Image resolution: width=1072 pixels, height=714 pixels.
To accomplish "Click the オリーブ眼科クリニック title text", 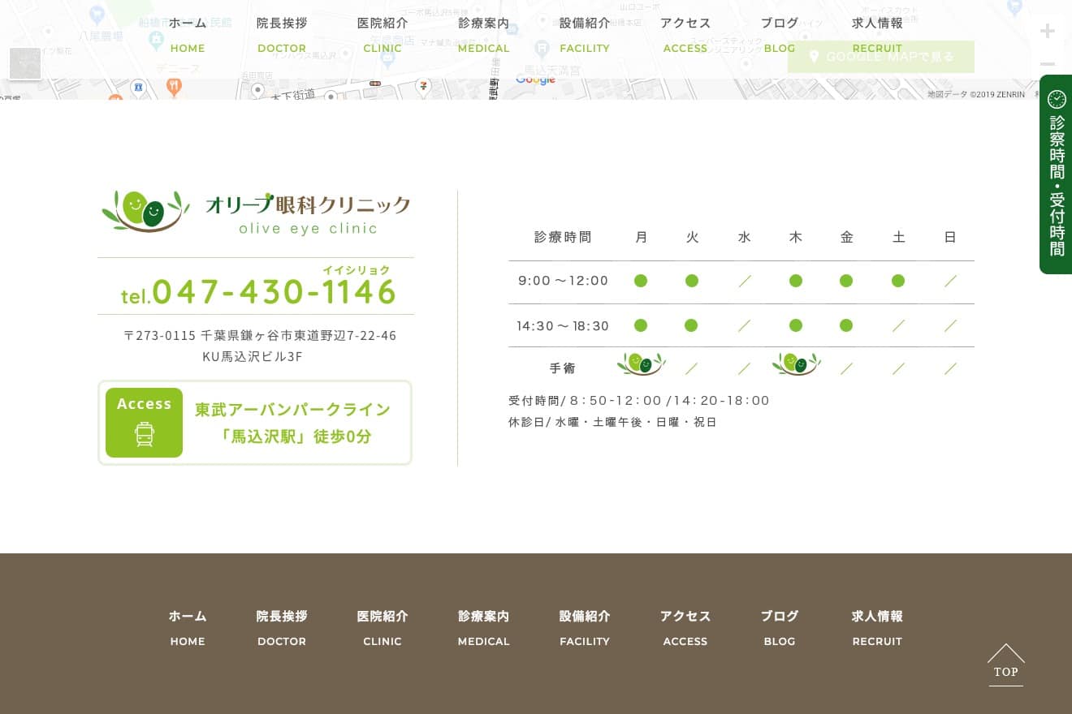I will point(308,204).
